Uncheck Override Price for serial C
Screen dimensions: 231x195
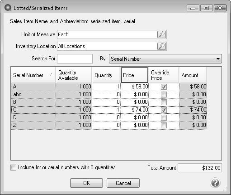(164, 110)
